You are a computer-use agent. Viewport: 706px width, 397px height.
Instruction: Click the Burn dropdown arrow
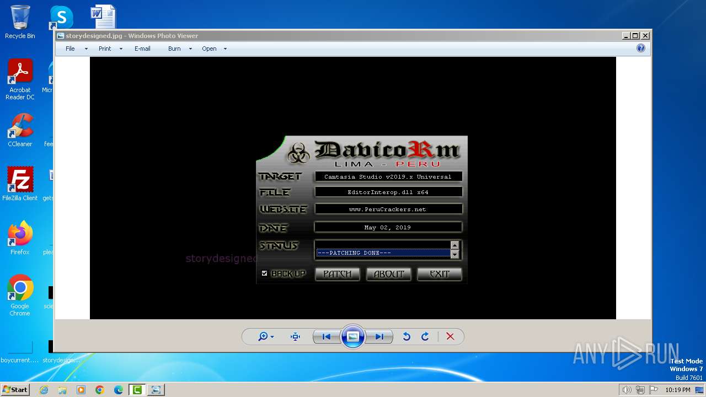pyautogui.click(x=190, y=49)
